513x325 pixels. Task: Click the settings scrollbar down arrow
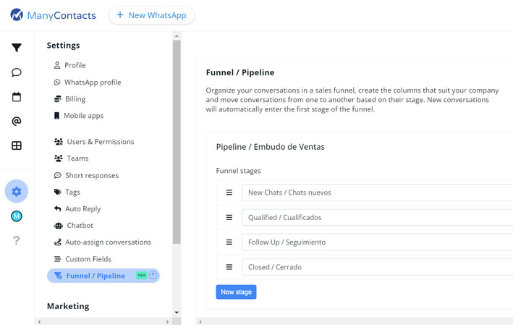(177, 313)
